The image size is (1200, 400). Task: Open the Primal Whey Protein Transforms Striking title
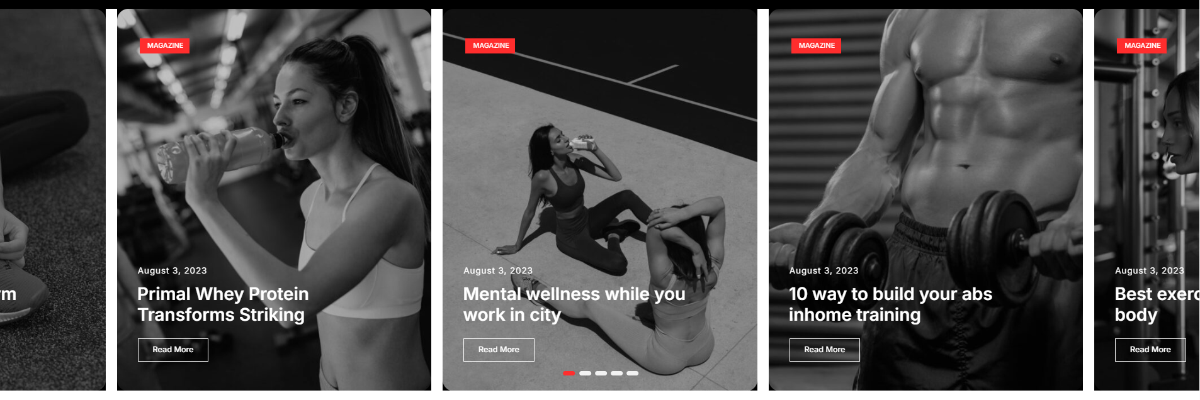tap(223, 304)
